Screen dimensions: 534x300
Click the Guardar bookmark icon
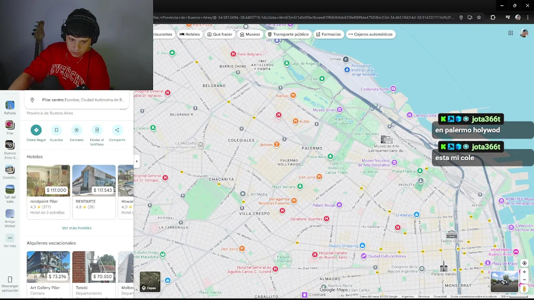click(x=56, y=130)
